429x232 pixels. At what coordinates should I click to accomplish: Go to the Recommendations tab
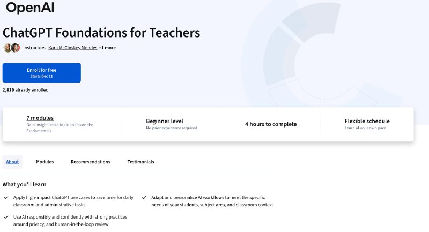90,162
